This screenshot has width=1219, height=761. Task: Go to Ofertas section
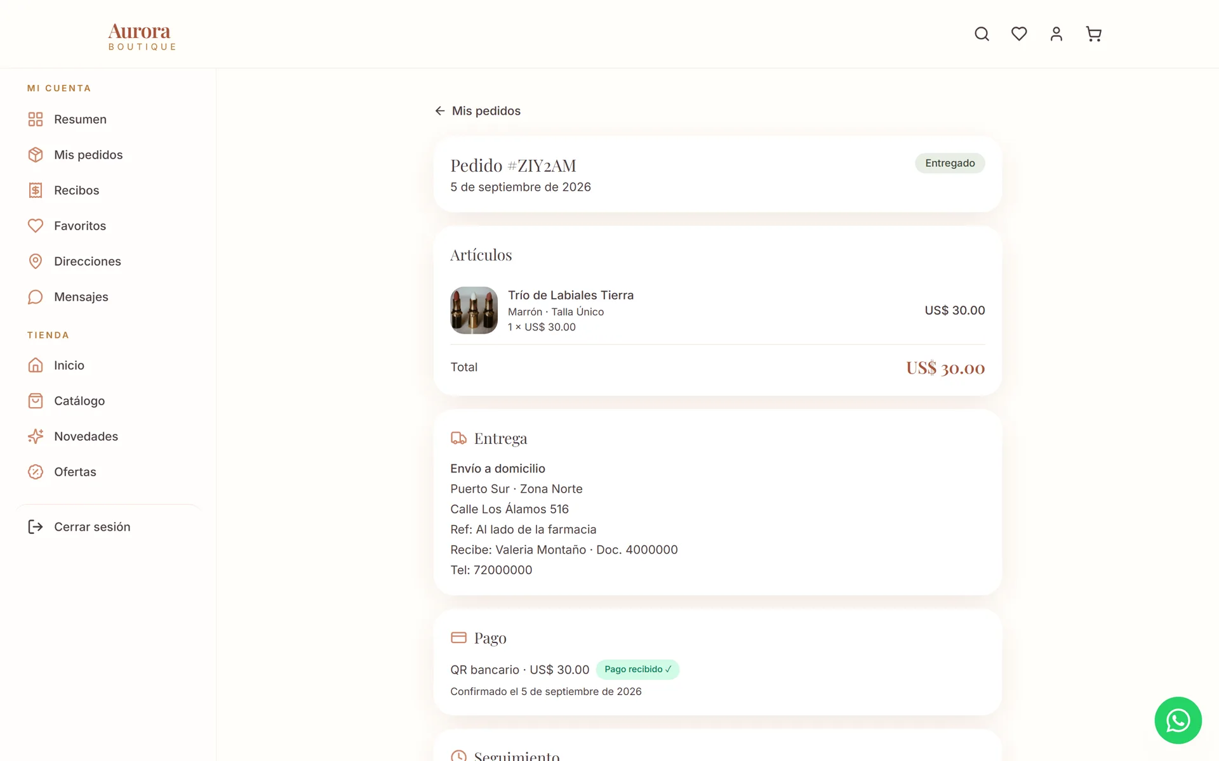[x=108, y=472]
